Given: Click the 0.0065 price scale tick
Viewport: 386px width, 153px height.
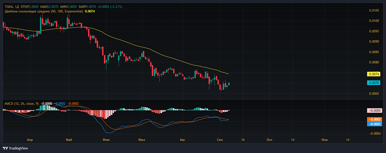Looking at the screenshot, I should pos(374,94).
